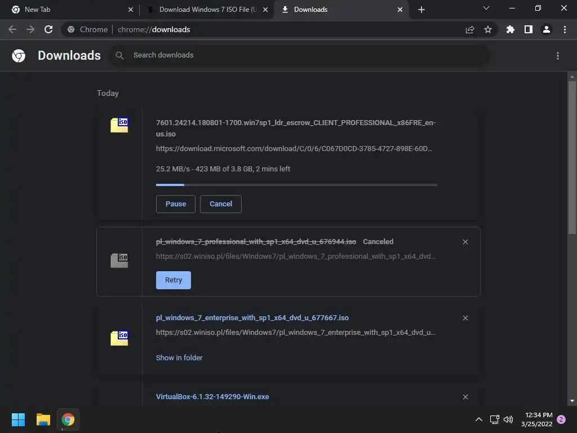Screen dimensions: 577x433
Task: Click the page vertical scrollbar thumb
Action: [x=572, y=157]
